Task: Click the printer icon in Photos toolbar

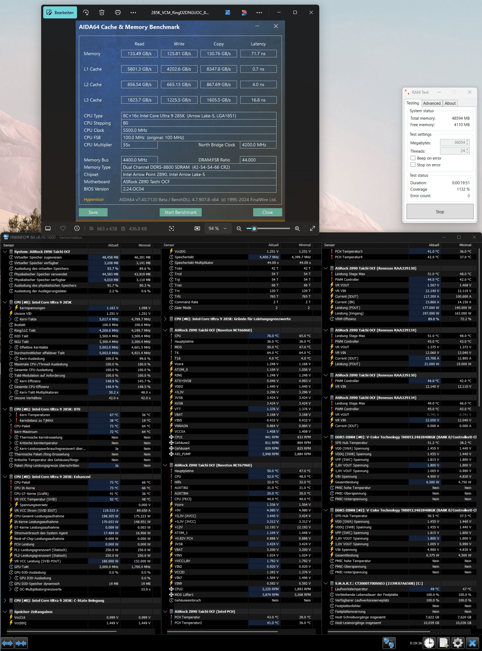Action: [x=118, y=12]
